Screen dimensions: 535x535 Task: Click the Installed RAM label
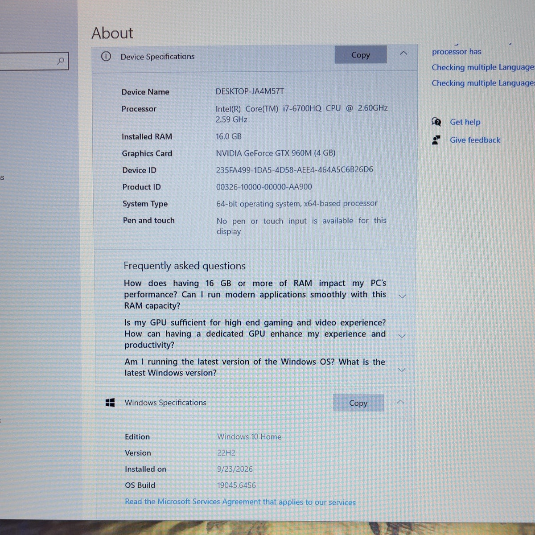point(147,136)
